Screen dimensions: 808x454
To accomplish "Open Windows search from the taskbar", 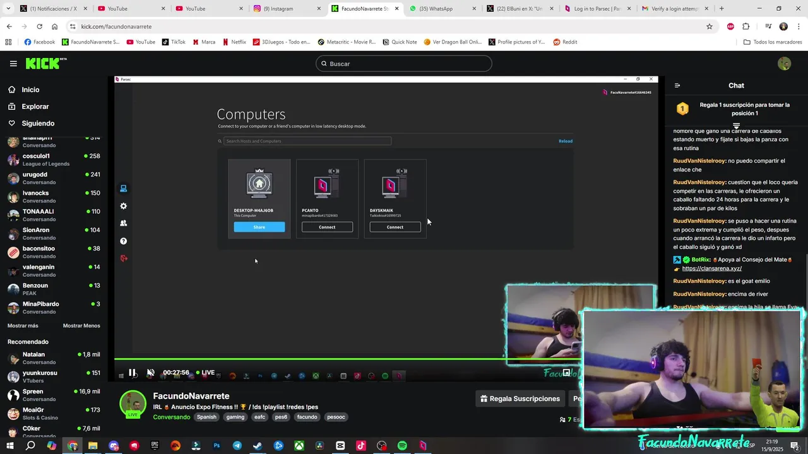I will pos(30,446).
